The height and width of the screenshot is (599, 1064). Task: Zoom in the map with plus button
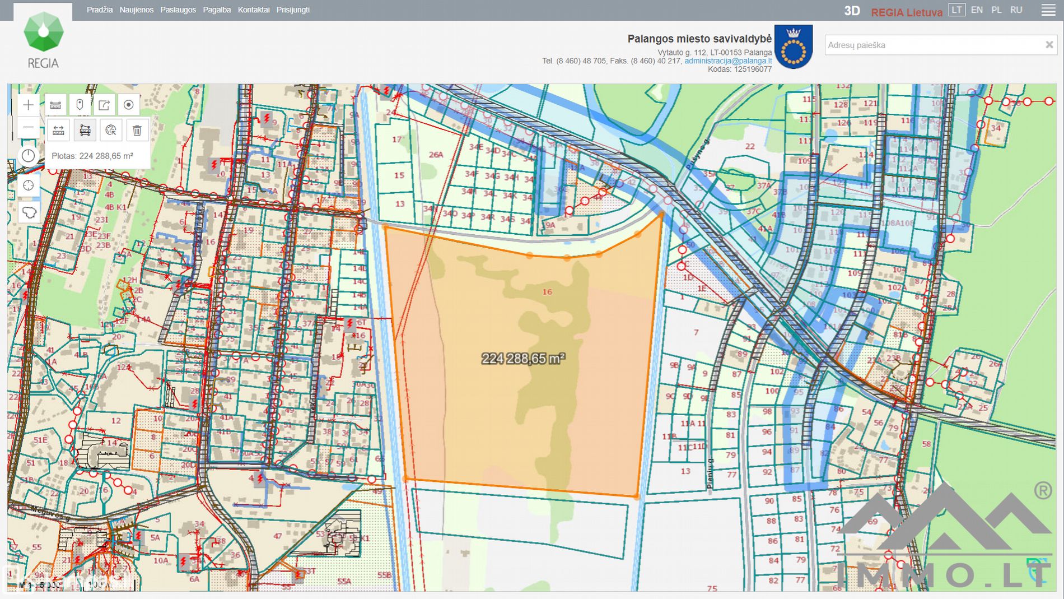coord(28,105)
